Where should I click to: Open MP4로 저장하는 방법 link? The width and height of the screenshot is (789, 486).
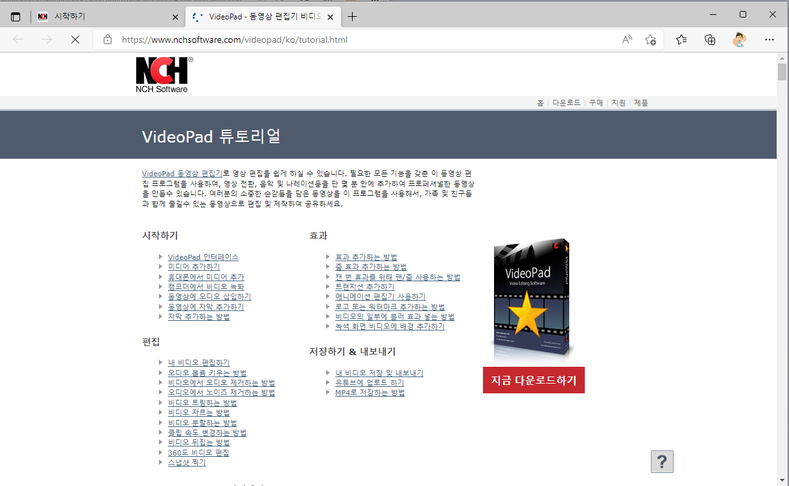click(x=370, y=393)
